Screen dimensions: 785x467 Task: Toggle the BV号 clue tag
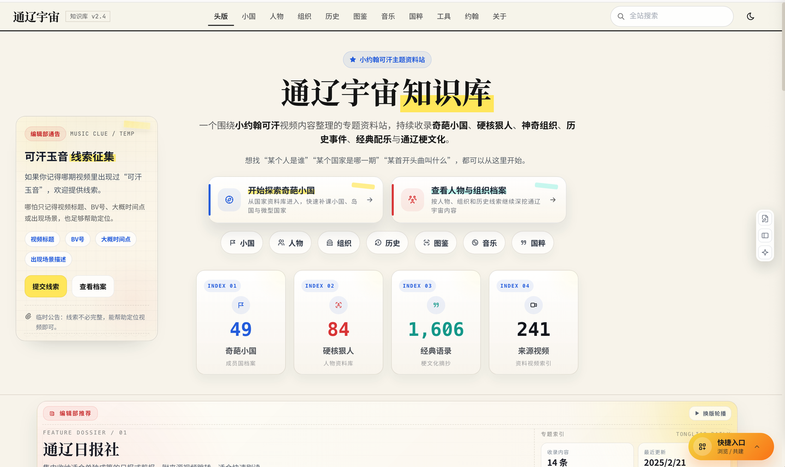(x=77, y=239)
